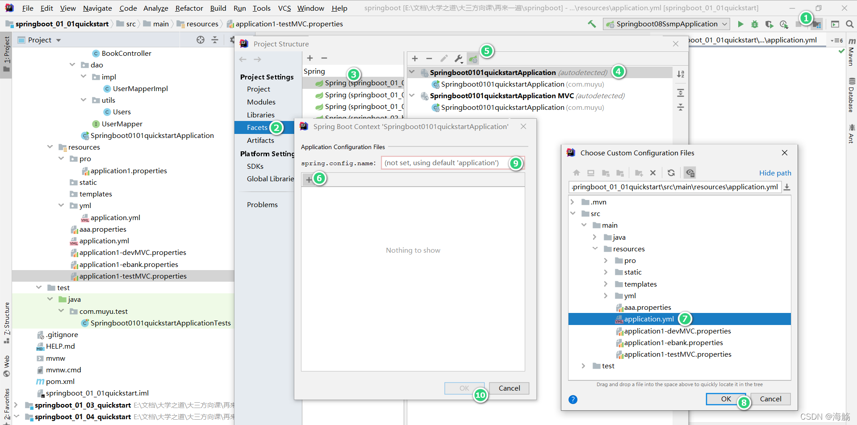Click the recent paths download-arrow icon
857x425 pixels.
787,187
